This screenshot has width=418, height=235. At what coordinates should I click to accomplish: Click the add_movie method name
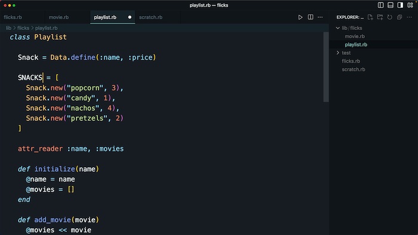point(53,220)
